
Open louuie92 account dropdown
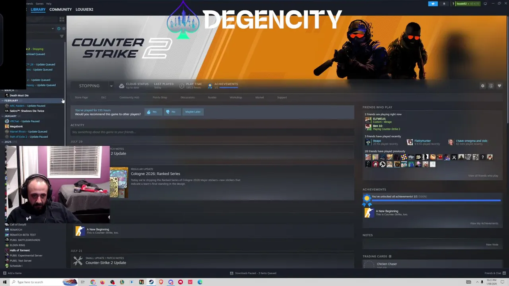(x=468, y=4)
